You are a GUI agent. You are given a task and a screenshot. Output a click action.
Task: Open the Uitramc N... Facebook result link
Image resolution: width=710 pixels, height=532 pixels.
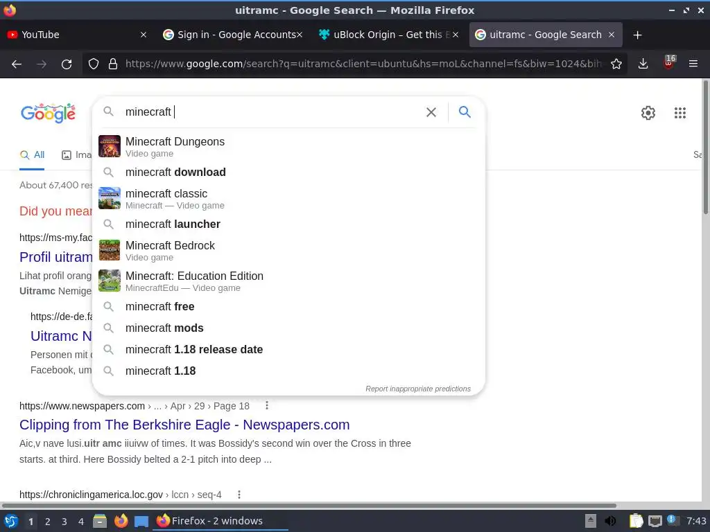(x=61, y=336)
